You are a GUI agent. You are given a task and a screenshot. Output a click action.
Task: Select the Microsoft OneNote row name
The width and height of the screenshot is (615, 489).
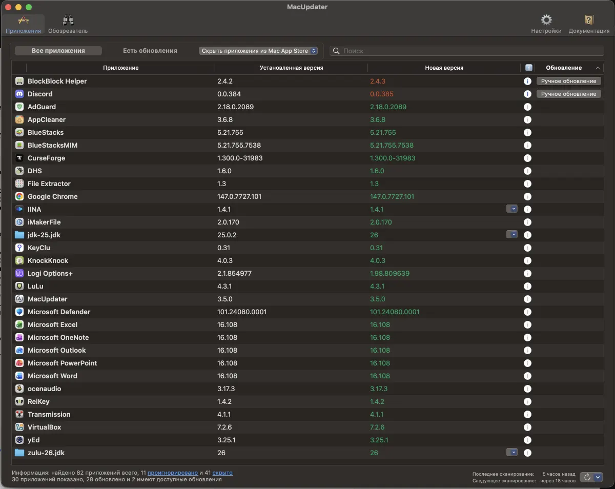coord(58,337)
